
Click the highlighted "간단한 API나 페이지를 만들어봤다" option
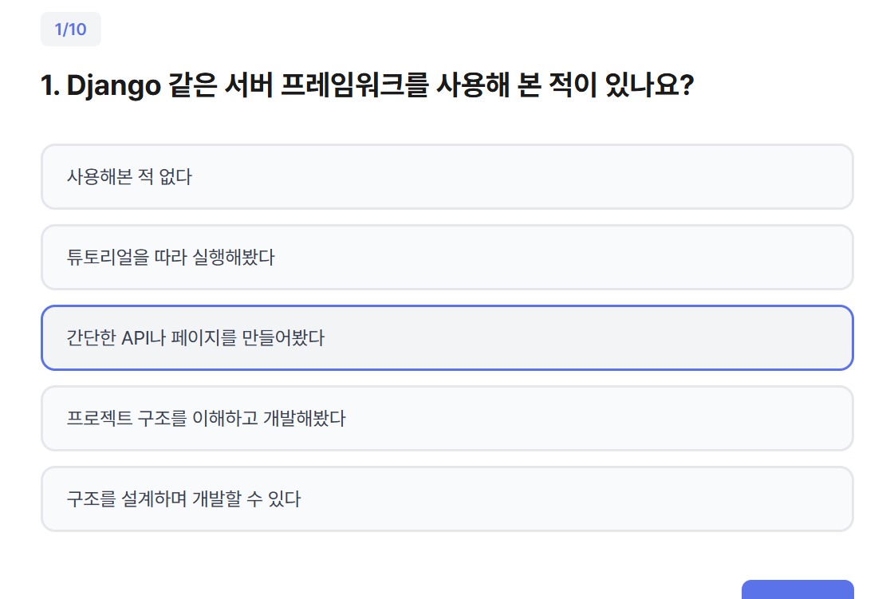(x=447, y=338)
